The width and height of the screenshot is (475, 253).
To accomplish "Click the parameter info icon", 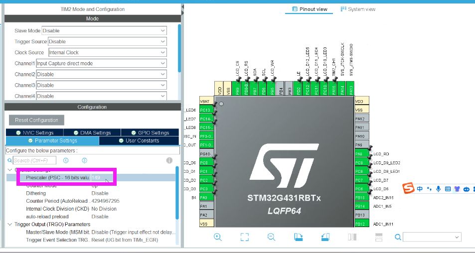I will pos(169,160).
